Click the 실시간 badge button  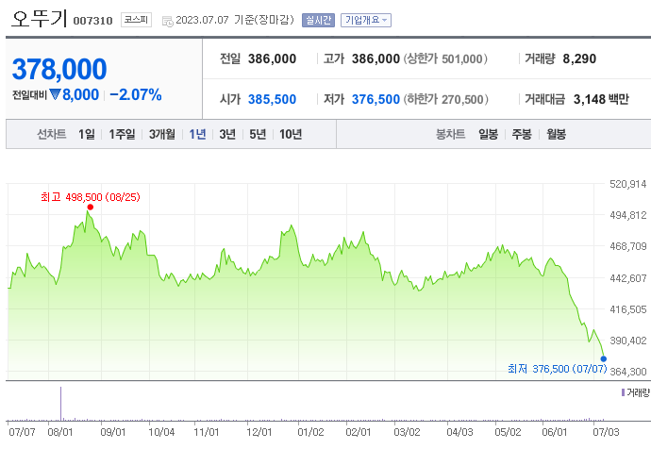click(319, 20)
